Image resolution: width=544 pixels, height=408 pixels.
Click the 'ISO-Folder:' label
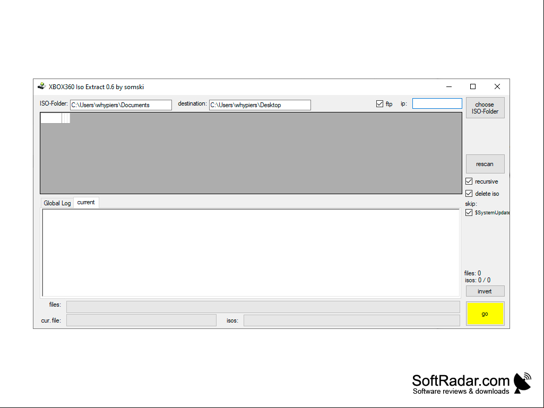(54, 103)
